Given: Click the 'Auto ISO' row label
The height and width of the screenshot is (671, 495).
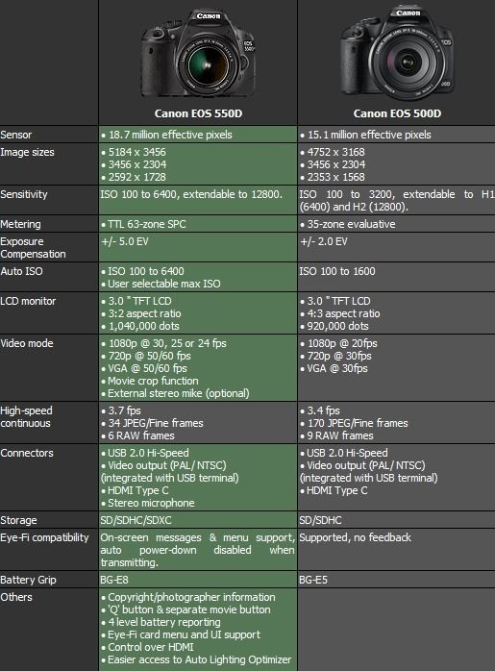Looking at the screenshot, I should point(21,271).
